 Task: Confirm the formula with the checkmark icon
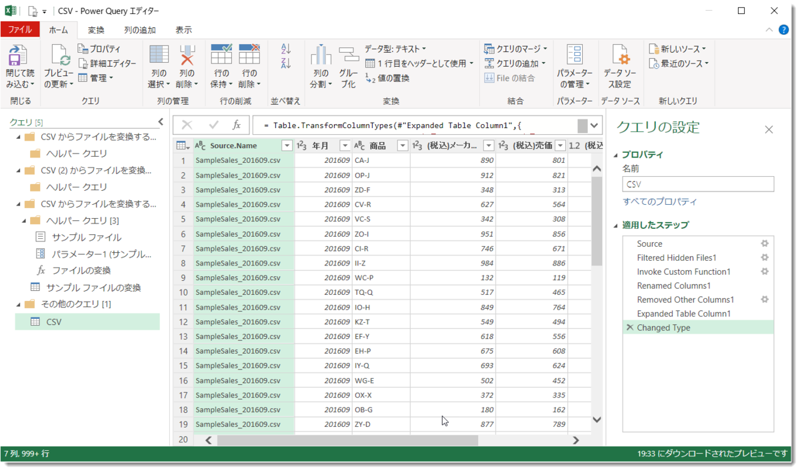(x=213, y=125)
